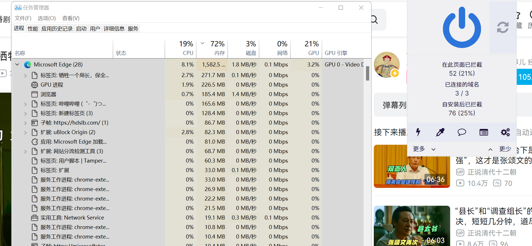This screenshot has width=532, height=246.
Task: Sort processes by CPU column
Action: (x=181, y=48)
